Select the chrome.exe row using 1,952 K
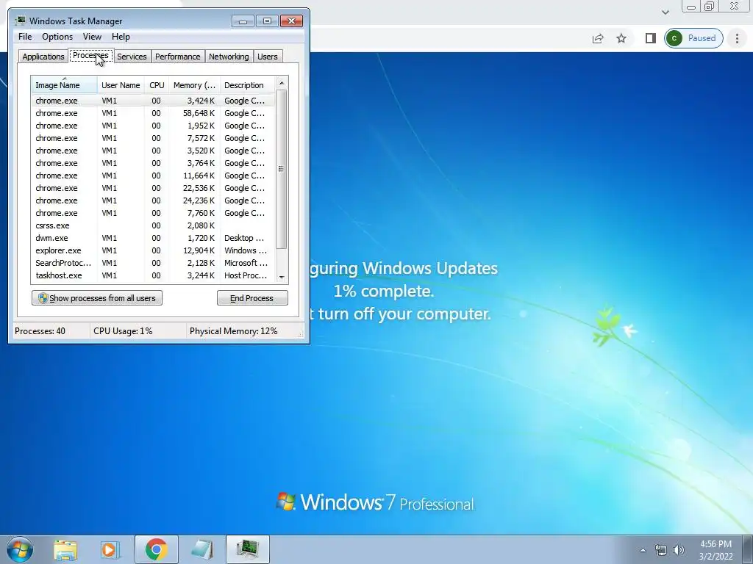This screenshot has width=753, height=564. coord(154,126)
